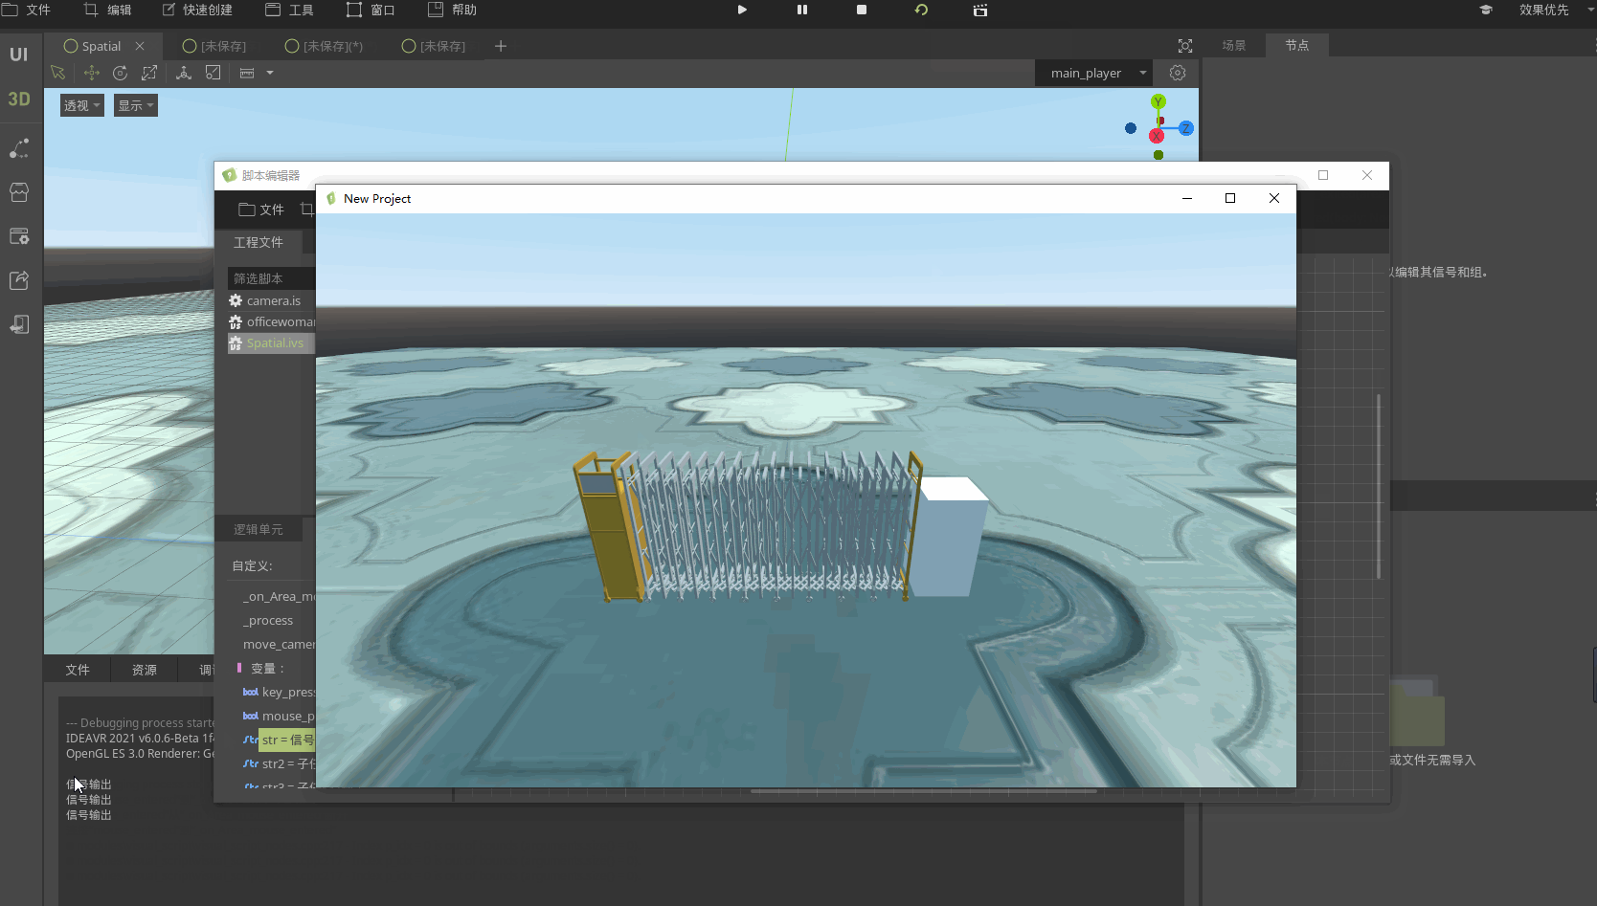Add a new scene tab with plus

pos(501,46)
